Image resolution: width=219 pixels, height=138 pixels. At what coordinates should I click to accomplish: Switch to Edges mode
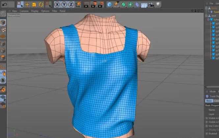(x=3, y=51)
